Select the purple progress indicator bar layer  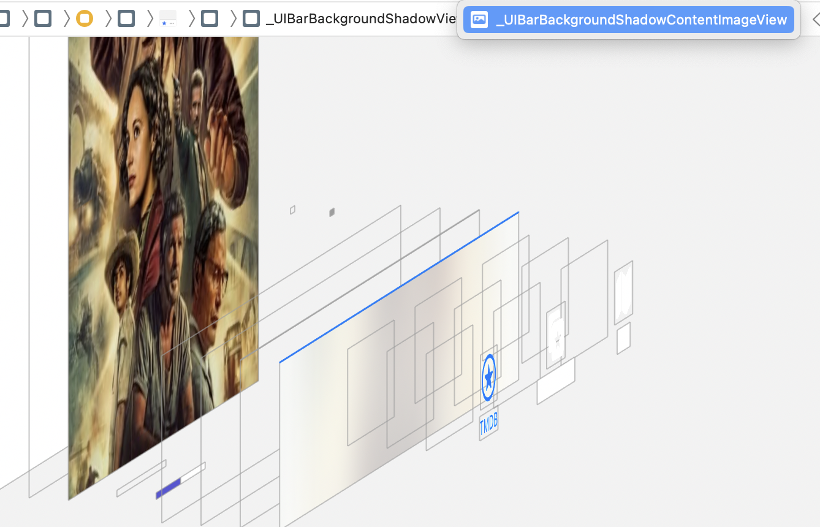[x=169, y=489]
